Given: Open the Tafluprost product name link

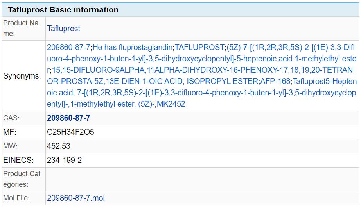Looking at the screenshot, I should 63,29.
